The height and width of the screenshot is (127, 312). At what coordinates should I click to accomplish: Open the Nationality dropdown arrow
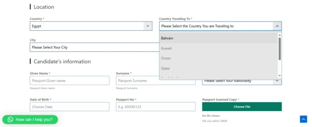coord(277,81)
